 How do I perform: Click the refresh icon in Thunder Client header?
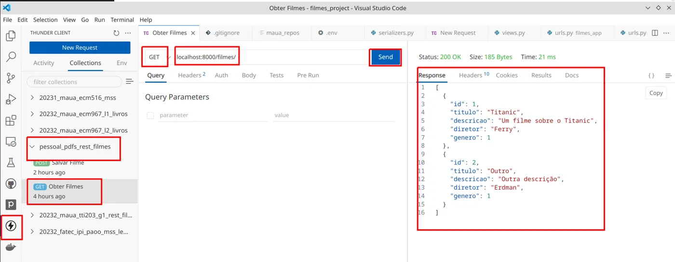[116, 33]
